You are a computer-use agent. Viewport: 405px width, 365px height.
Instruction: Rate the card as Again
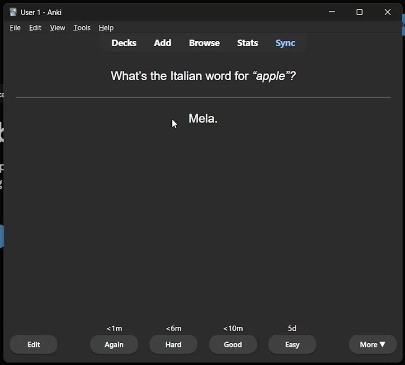click(x=114, y=344)
